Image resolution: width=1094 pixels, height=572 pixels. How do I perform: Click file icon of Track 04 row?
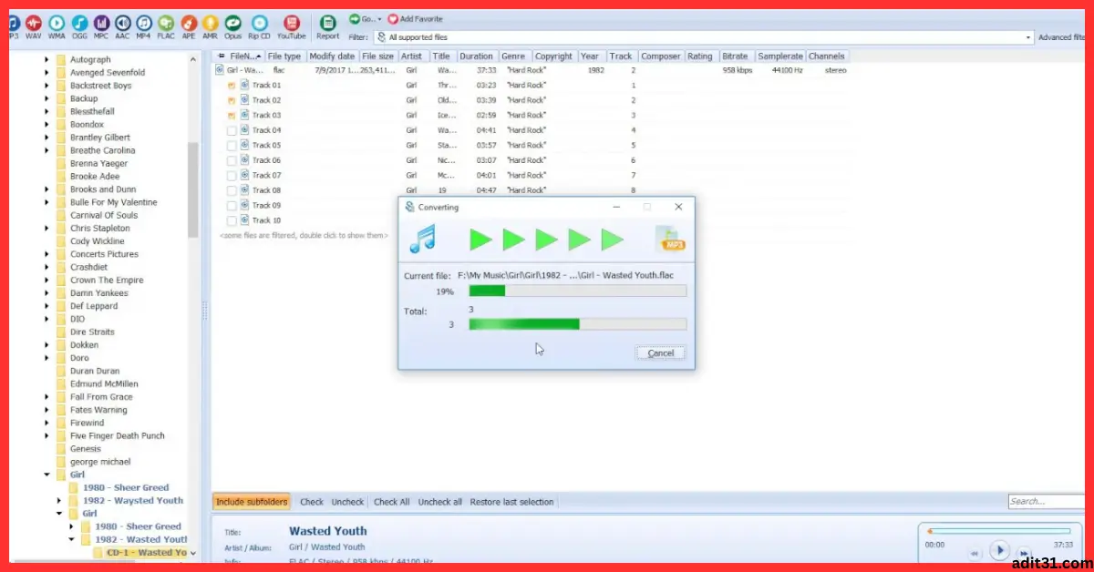[244, 130]
